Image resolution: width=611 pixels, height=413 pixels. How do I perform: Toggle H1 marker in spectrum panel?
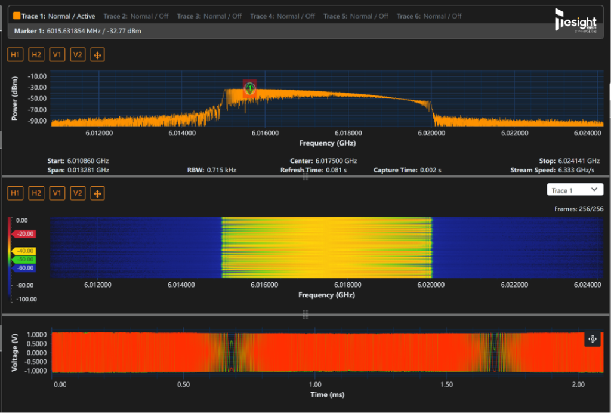[15, 55]
